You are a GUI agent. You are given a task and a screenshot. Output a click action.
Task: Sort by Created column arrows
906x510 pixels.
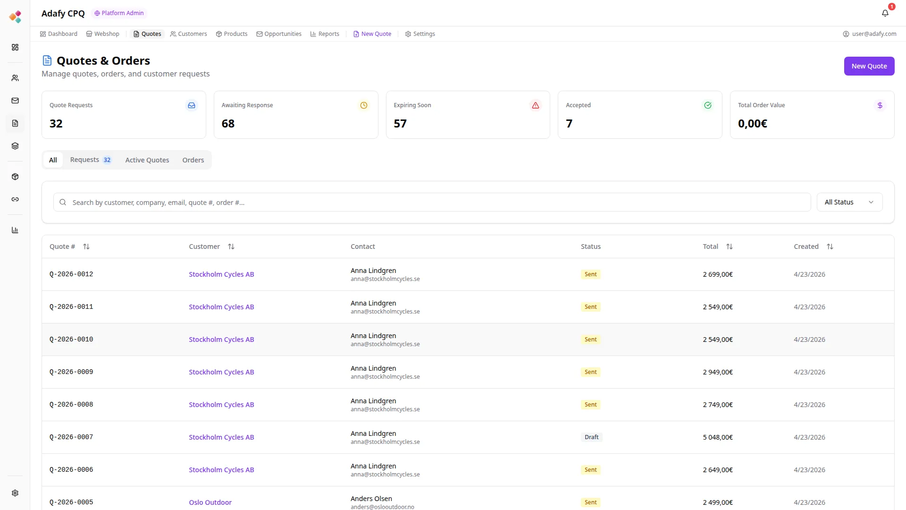click(830, 246)
